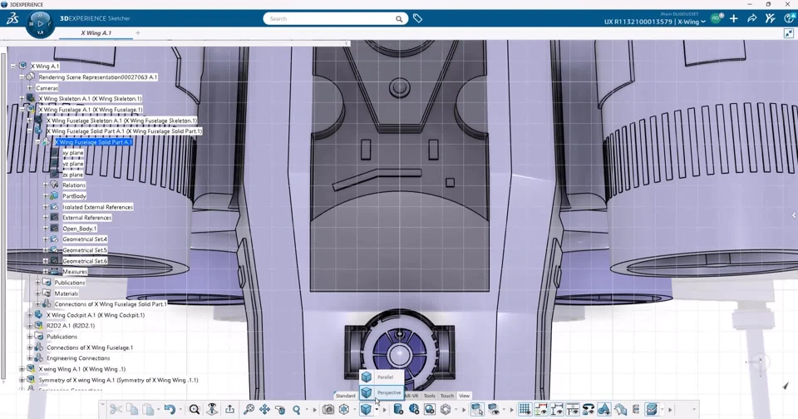
Task: Select the Open_Body.1 node
Action: [80, 229]
